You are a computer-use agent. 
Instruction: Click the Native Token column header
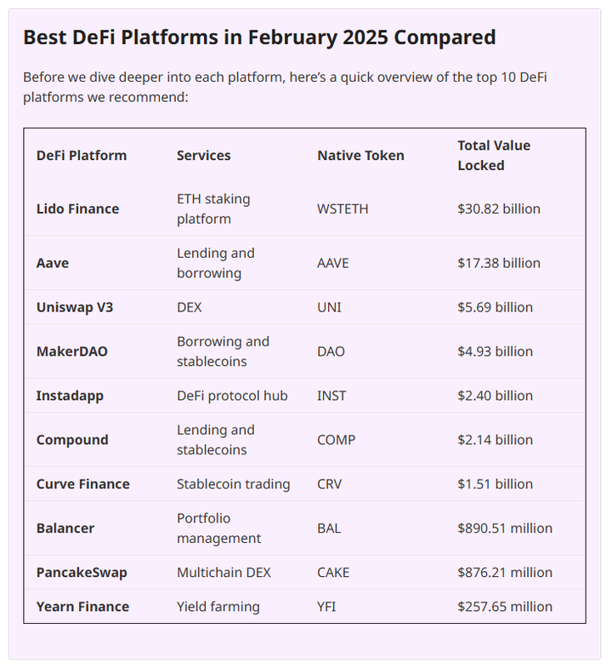[x=360, y=155]
